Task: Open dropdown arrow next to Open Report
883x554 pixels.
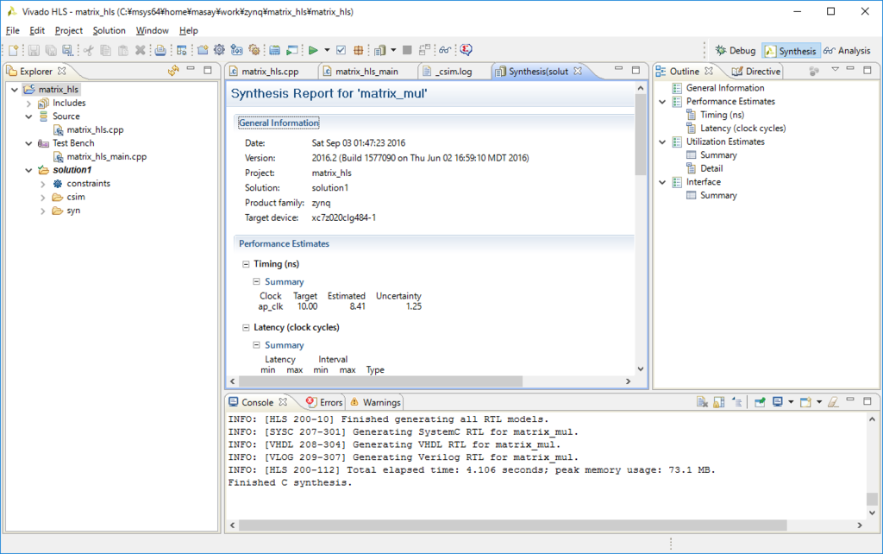Action: [x=393, y=50]
